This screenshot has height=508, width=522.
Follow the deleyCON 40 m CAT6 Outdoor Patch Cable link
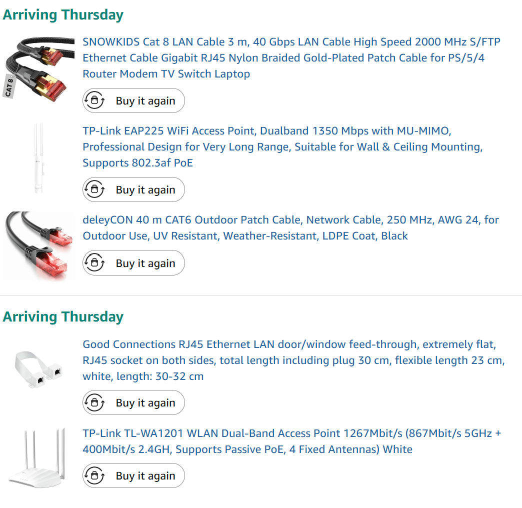coord(290,227)
